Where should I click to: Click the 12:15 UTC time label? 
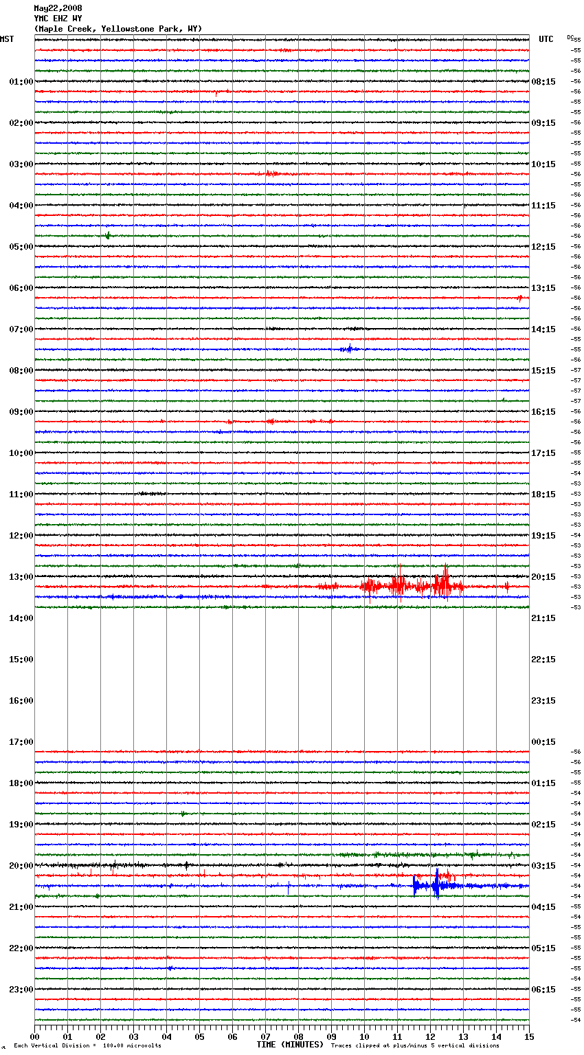543,247
